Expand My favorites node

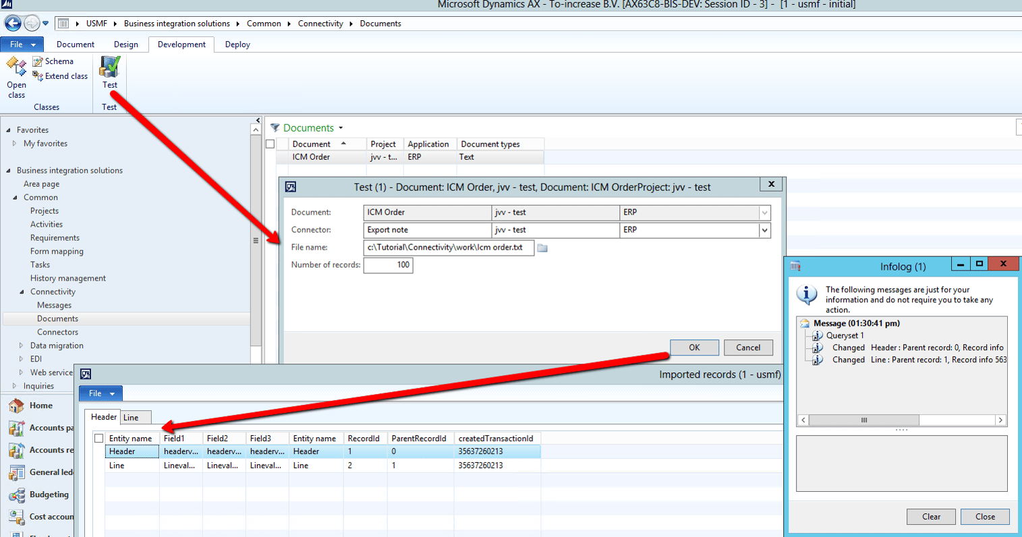[x=15, y=144]
